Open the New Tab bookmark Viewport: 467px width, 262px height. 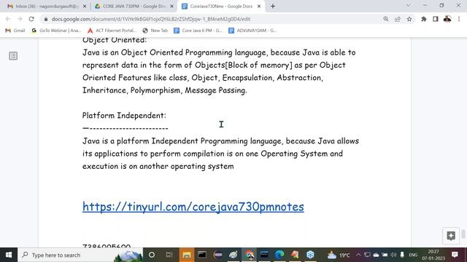[155, 31]
